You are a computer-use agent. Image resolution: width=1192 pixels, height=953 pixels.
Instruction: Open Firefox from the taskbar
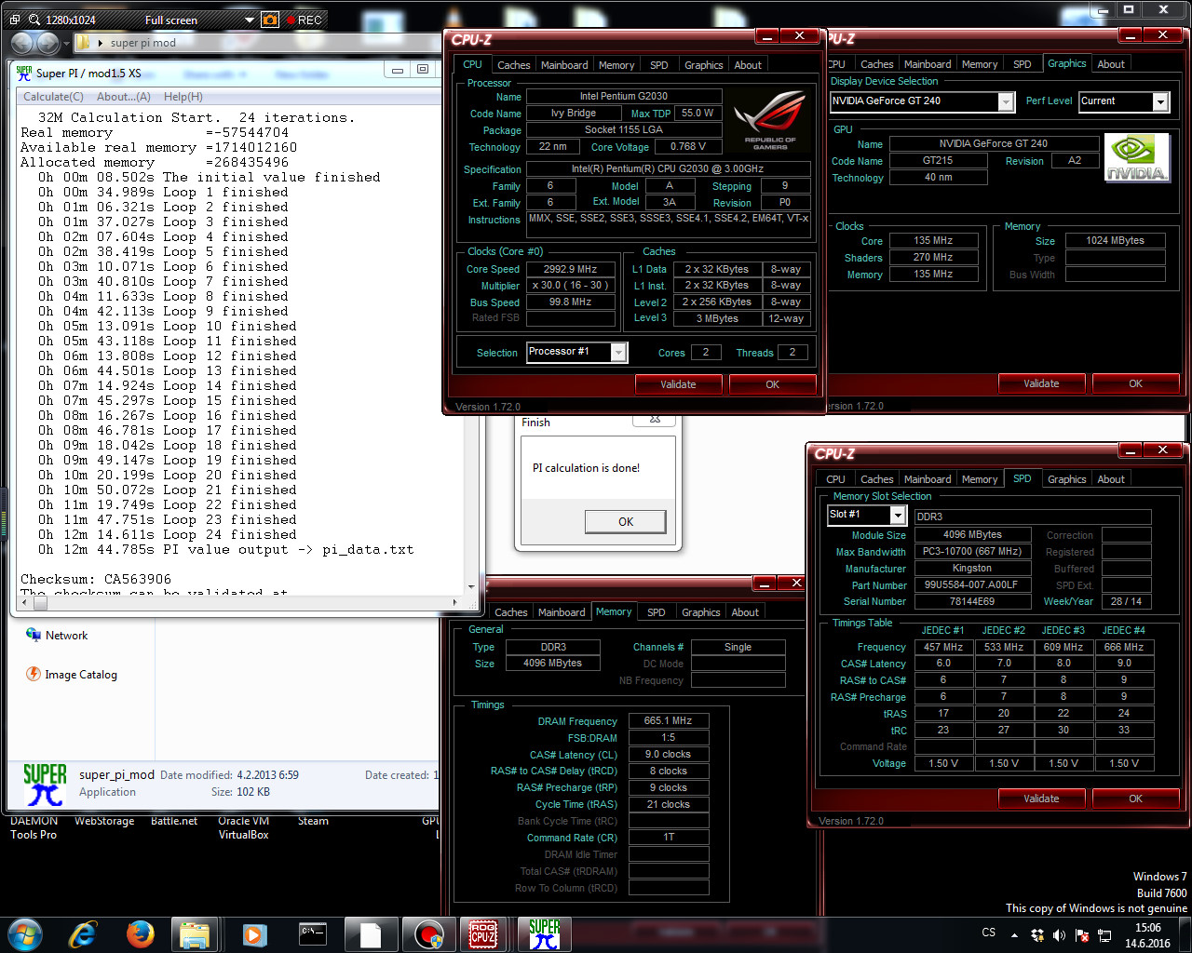(x=141, y=933)
